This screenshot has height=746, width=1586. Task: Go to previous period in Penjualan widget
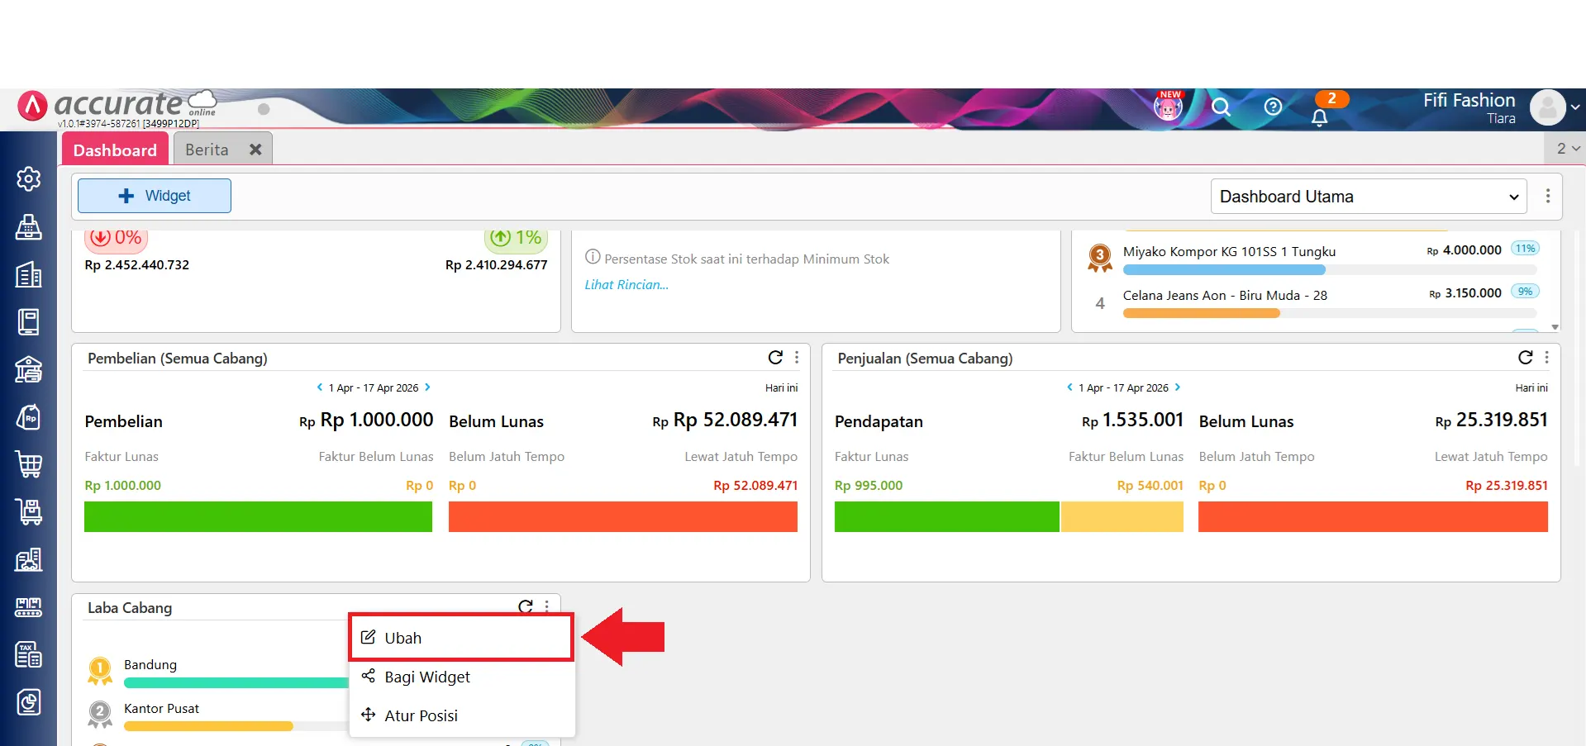[x=1069, y=387]
